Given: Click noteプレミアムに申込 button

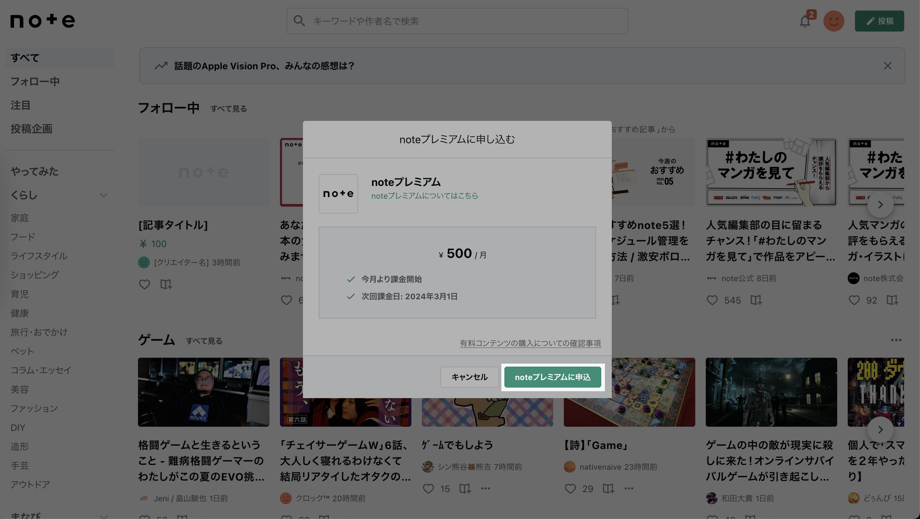Looking at the screenshot, I should coord(553,377).
